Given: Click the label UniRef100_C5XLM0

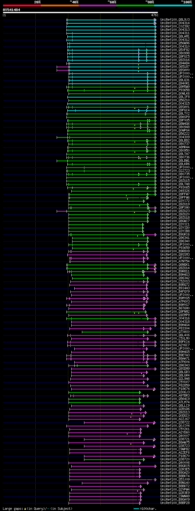Looking at the screenshot, I should click(x=175, y=338).
